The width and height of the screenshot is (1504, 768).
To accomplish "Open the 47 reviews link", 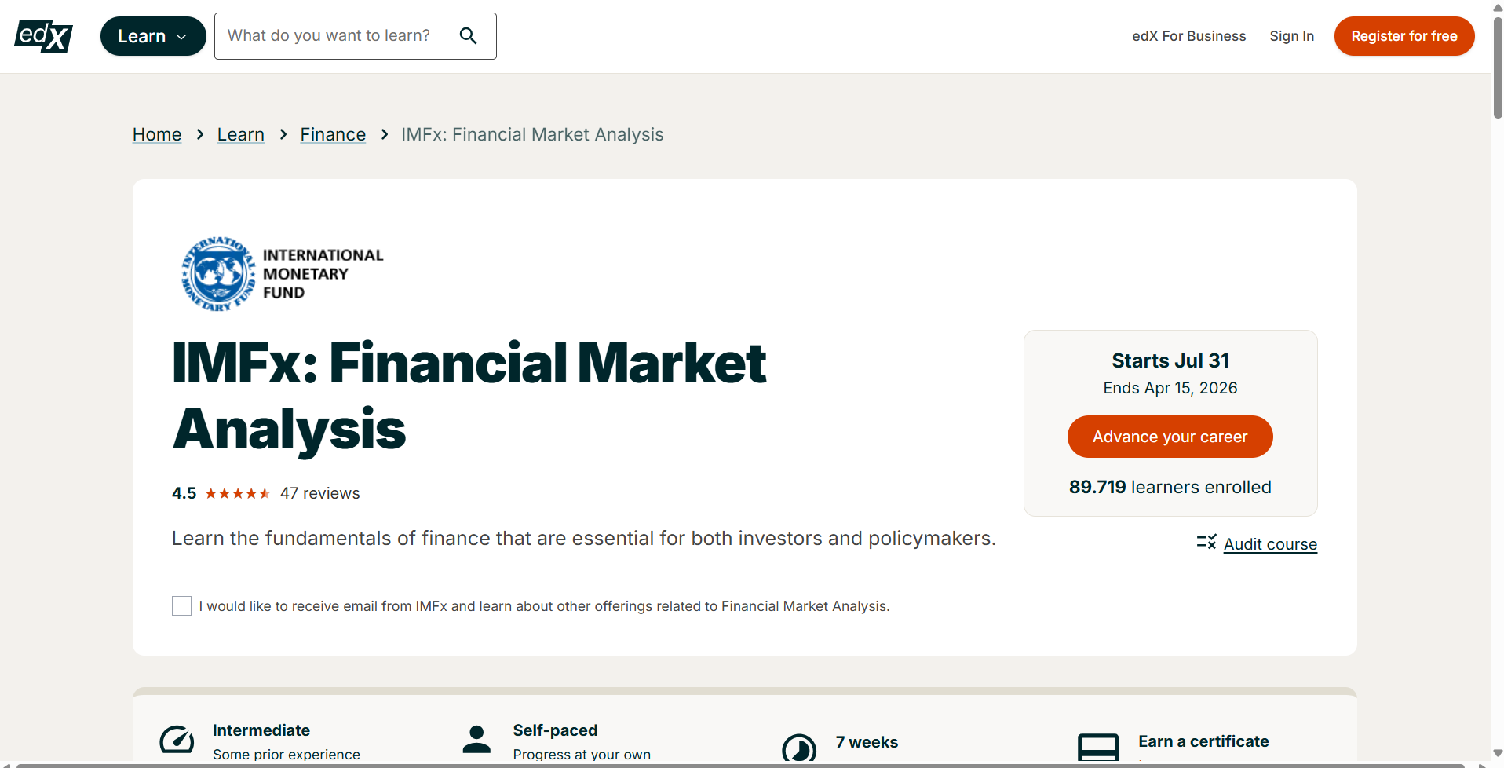I will (320, 493).
